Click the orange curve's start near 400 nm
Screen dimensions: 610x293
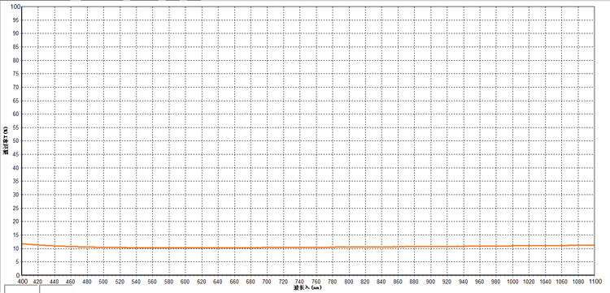pos(24,243)
